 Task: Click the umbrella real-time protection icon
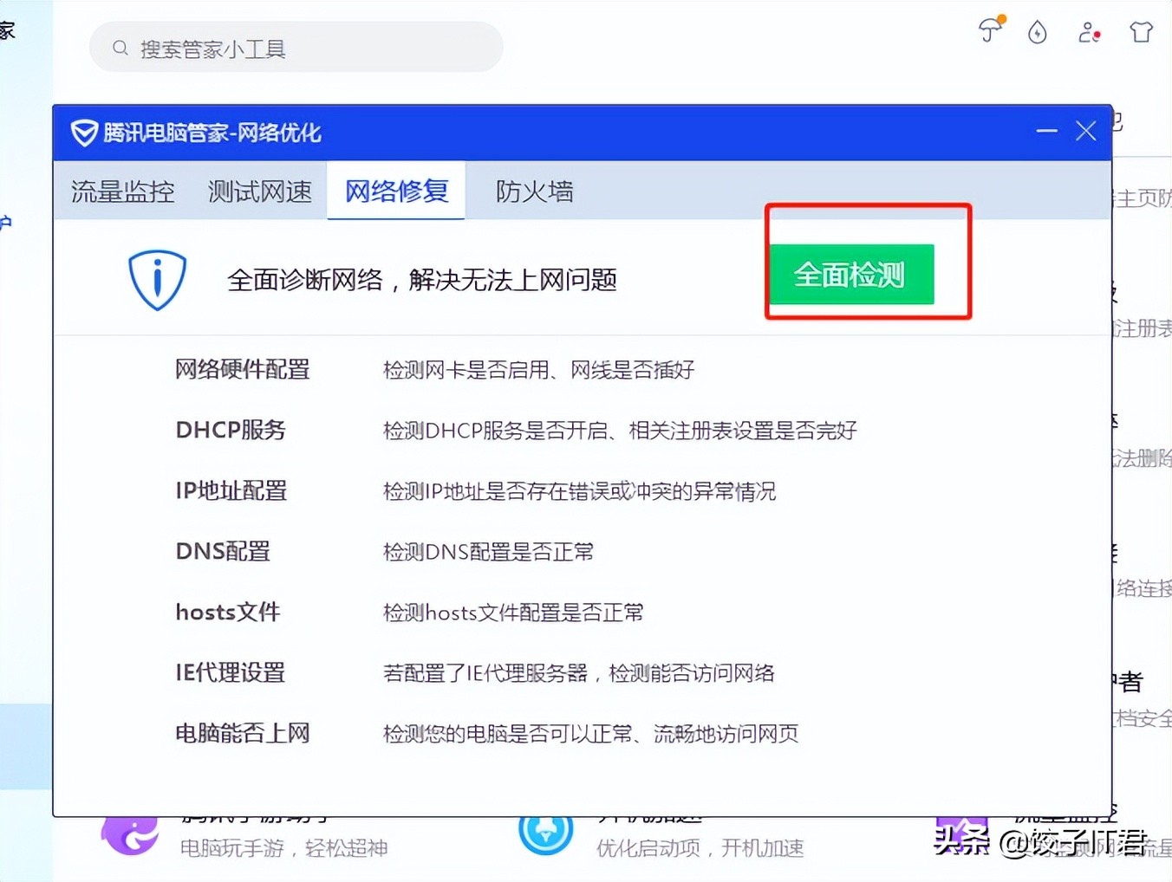pos(991,31)
